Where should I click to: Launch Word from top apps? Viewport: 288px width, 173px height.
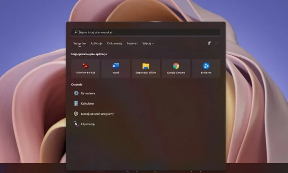(115, 68)
